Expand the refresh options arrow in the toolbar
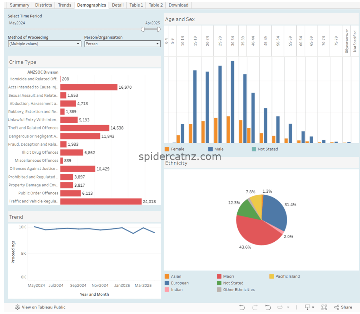 pos(288,307)
